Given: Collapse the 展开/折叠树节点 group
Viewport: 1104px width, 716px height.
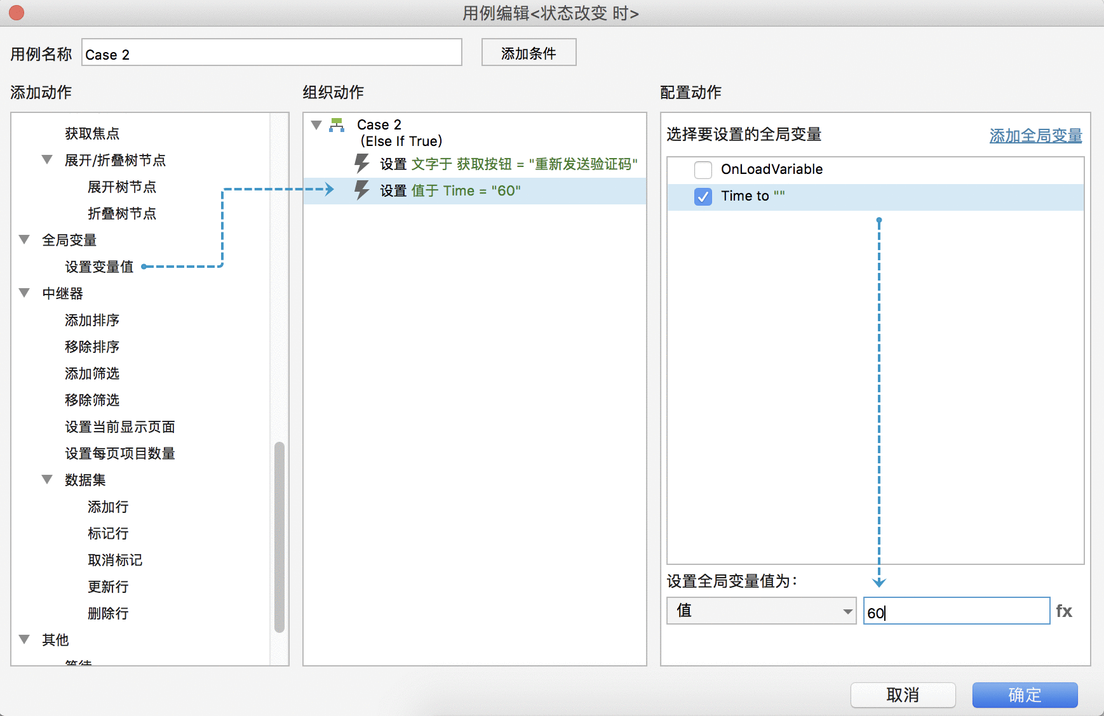Looking at the screenshot, I should coord(47,160).
